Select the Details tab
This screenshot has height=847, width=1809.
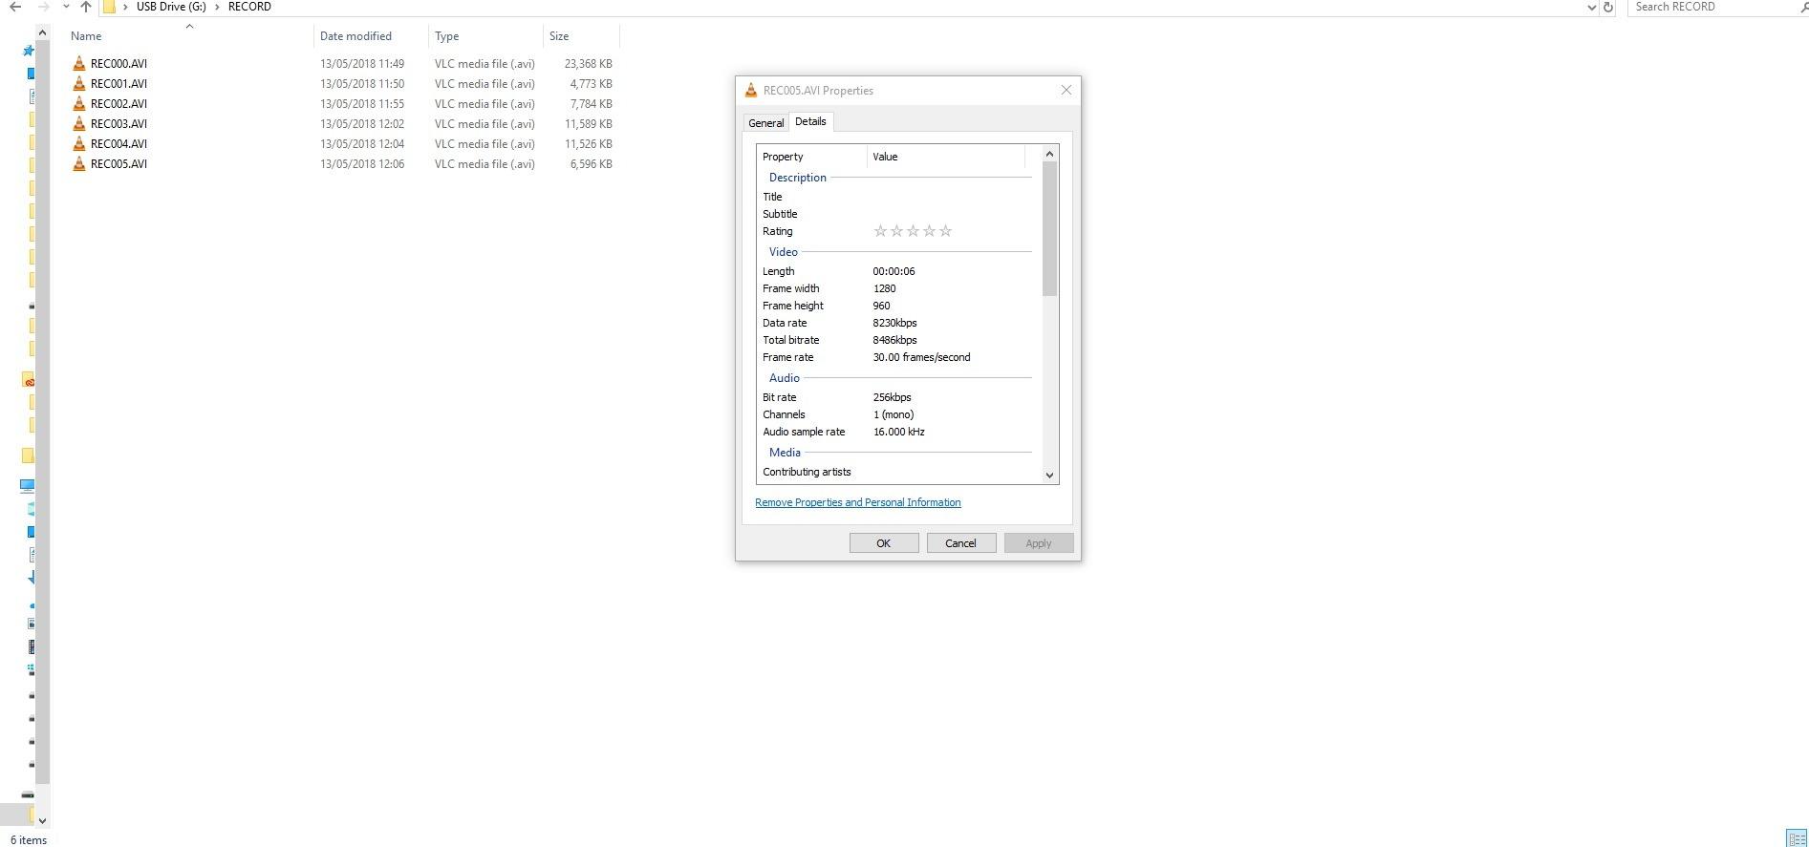pos(810,121)
